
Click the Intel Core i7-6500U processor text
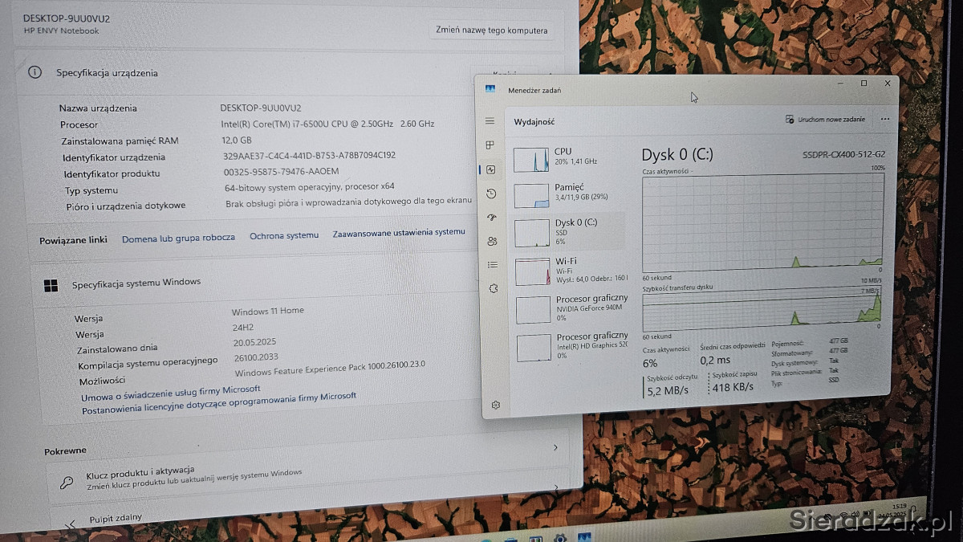327,124
